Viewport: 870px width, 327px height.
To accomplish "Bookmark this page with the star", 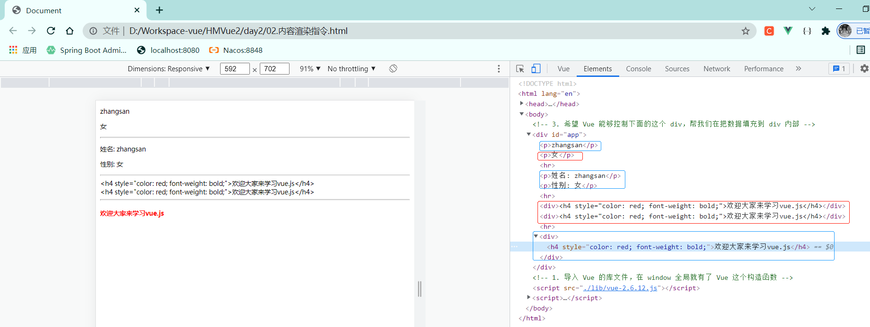I will click(x=745, y=31).
